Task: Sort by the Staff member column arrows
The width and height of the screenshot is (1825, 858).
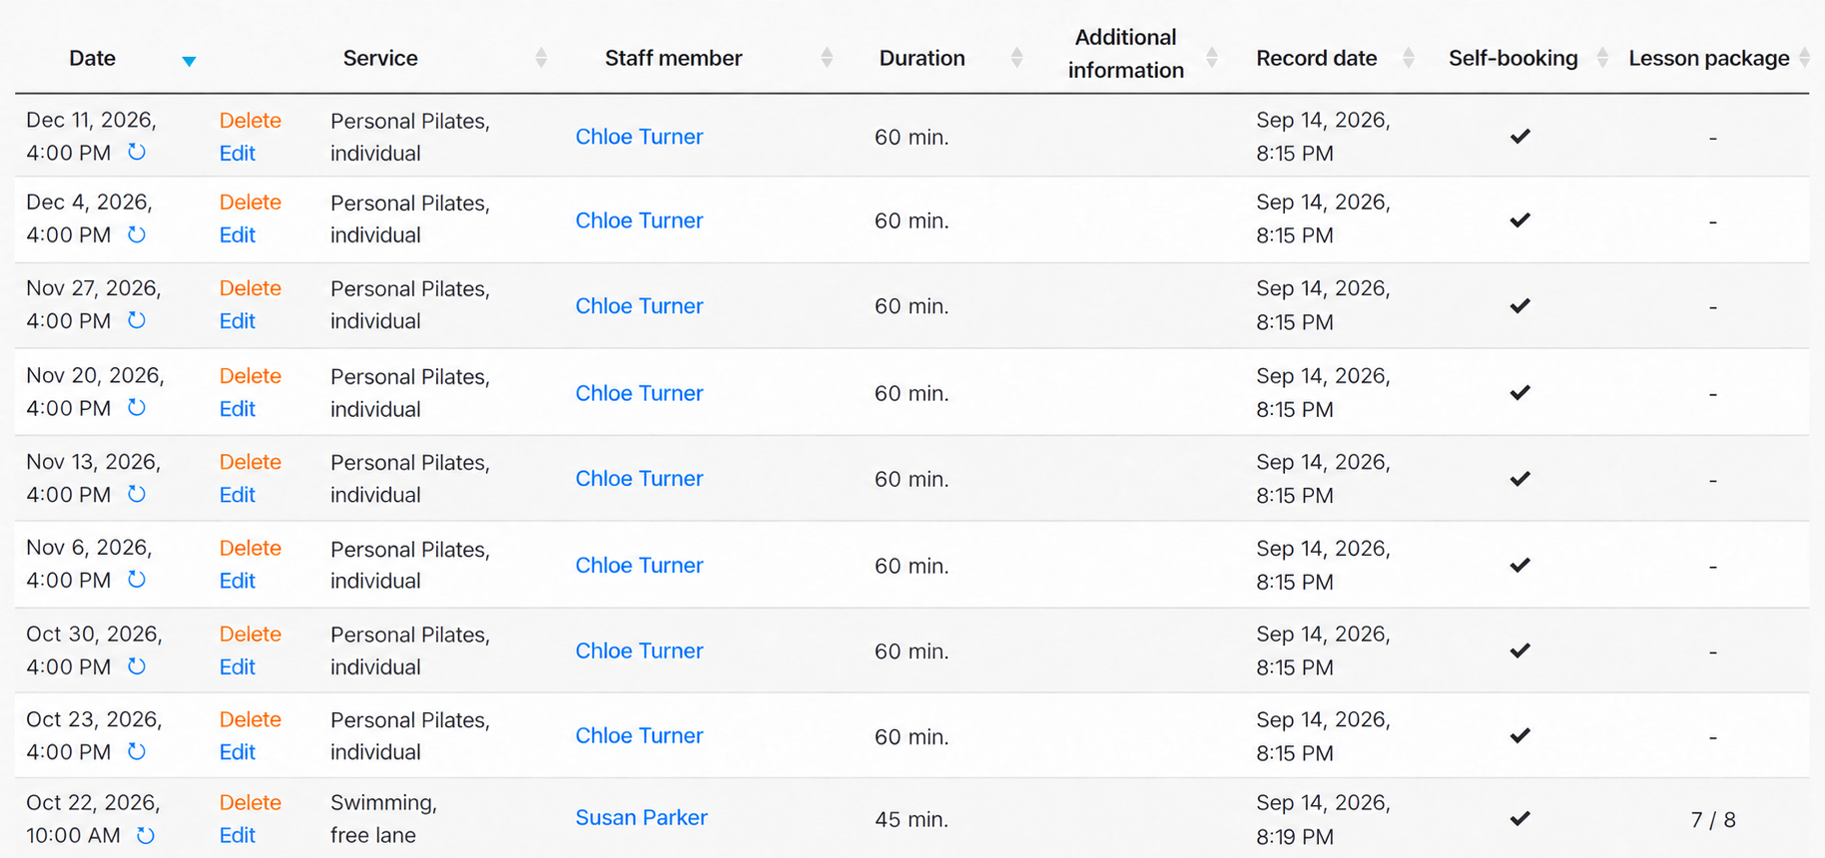Action: 827,58
